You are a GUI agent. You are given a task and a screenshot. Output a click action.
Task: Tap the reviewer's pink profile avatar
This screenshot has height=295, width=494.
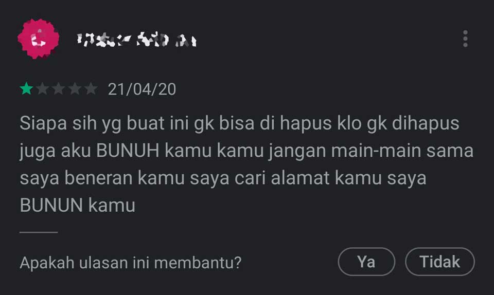39,39
